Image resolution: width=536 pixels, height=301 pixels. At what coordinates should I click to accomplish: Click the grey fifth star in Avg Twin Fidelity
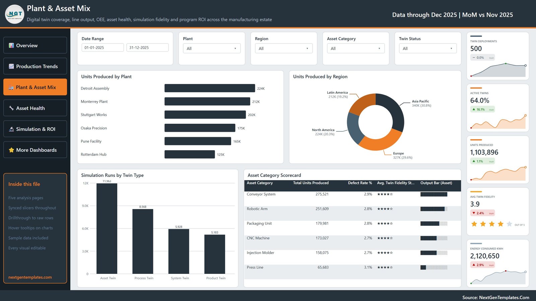click(x=509, y=224)
